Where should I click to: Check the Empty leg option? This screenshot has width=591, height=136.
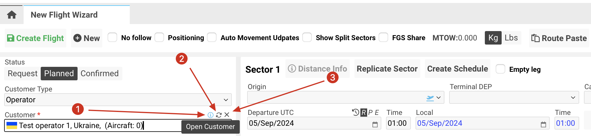[500, 69]
